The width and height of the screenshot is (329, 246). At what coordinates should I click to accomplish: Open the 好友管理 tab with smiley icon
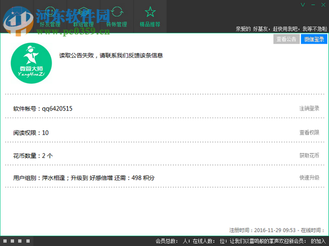[50, 16]
